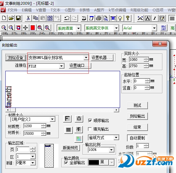Viewport: 176px width, 173px height.
Task: Open the G图形 menu
Action: click(x=70, y=10)
